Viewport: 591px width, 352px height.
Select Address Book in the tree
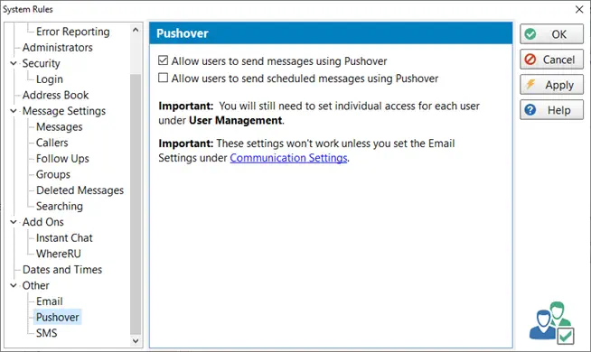click(55, 95)
